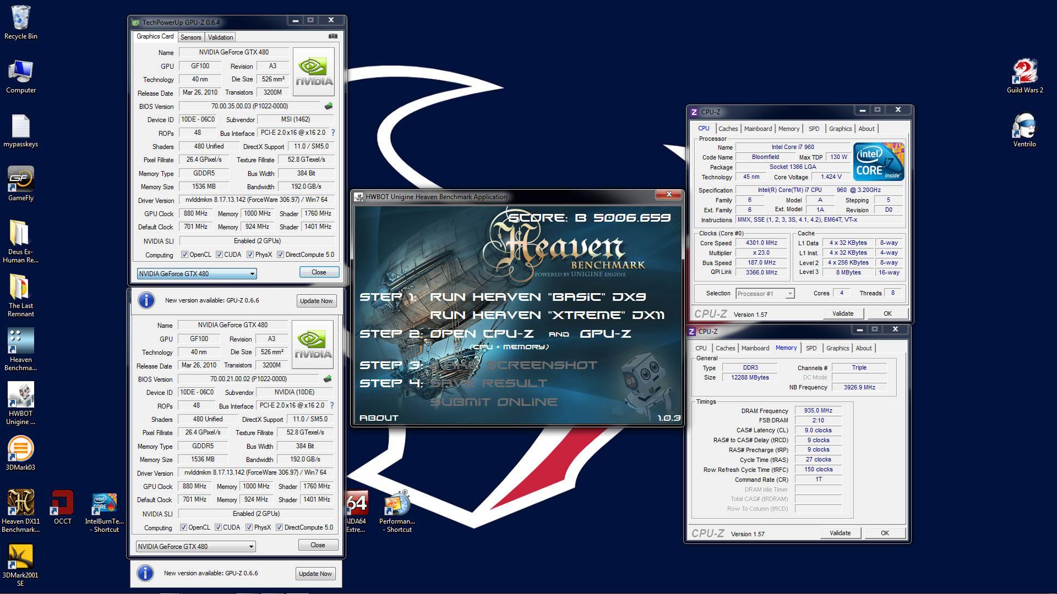Click Close button in bottom GPU-Z

318,545
